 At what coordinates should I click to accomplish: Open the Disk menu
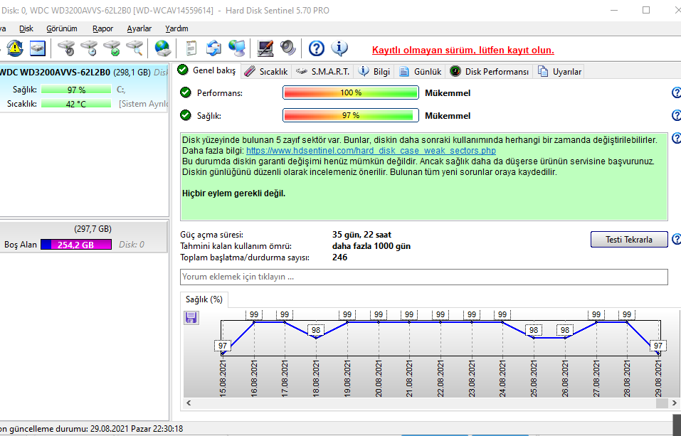[26, 28]
